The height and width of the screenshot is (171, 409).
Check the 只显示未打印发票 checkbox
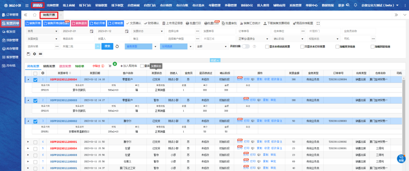click(x=302, y=46)
